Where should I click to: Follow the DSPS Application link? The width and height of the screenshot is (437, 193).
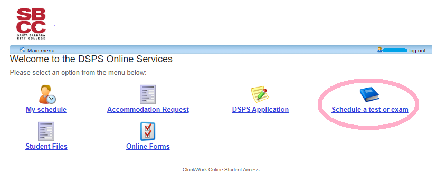coord(260,110)
